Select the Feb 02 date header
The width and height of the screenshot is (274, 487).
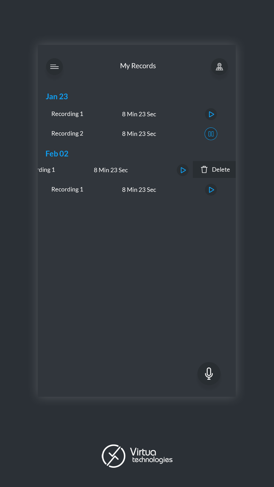[x=57, y=154]
